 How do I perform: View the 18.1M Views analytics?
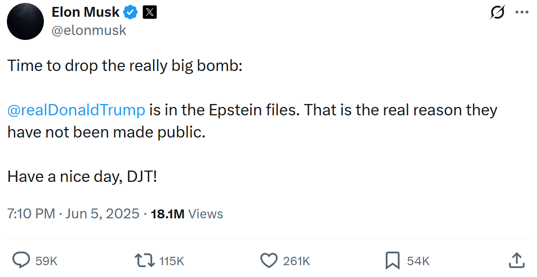187,214
